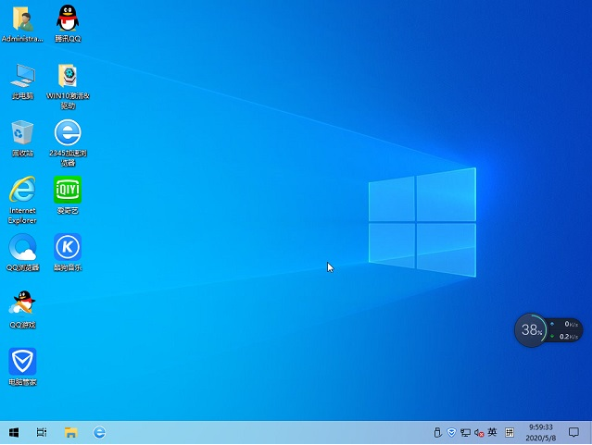Screen dimensions: 592x445
Task: Switch input language via 英 indicator
Action: [493, 432]
